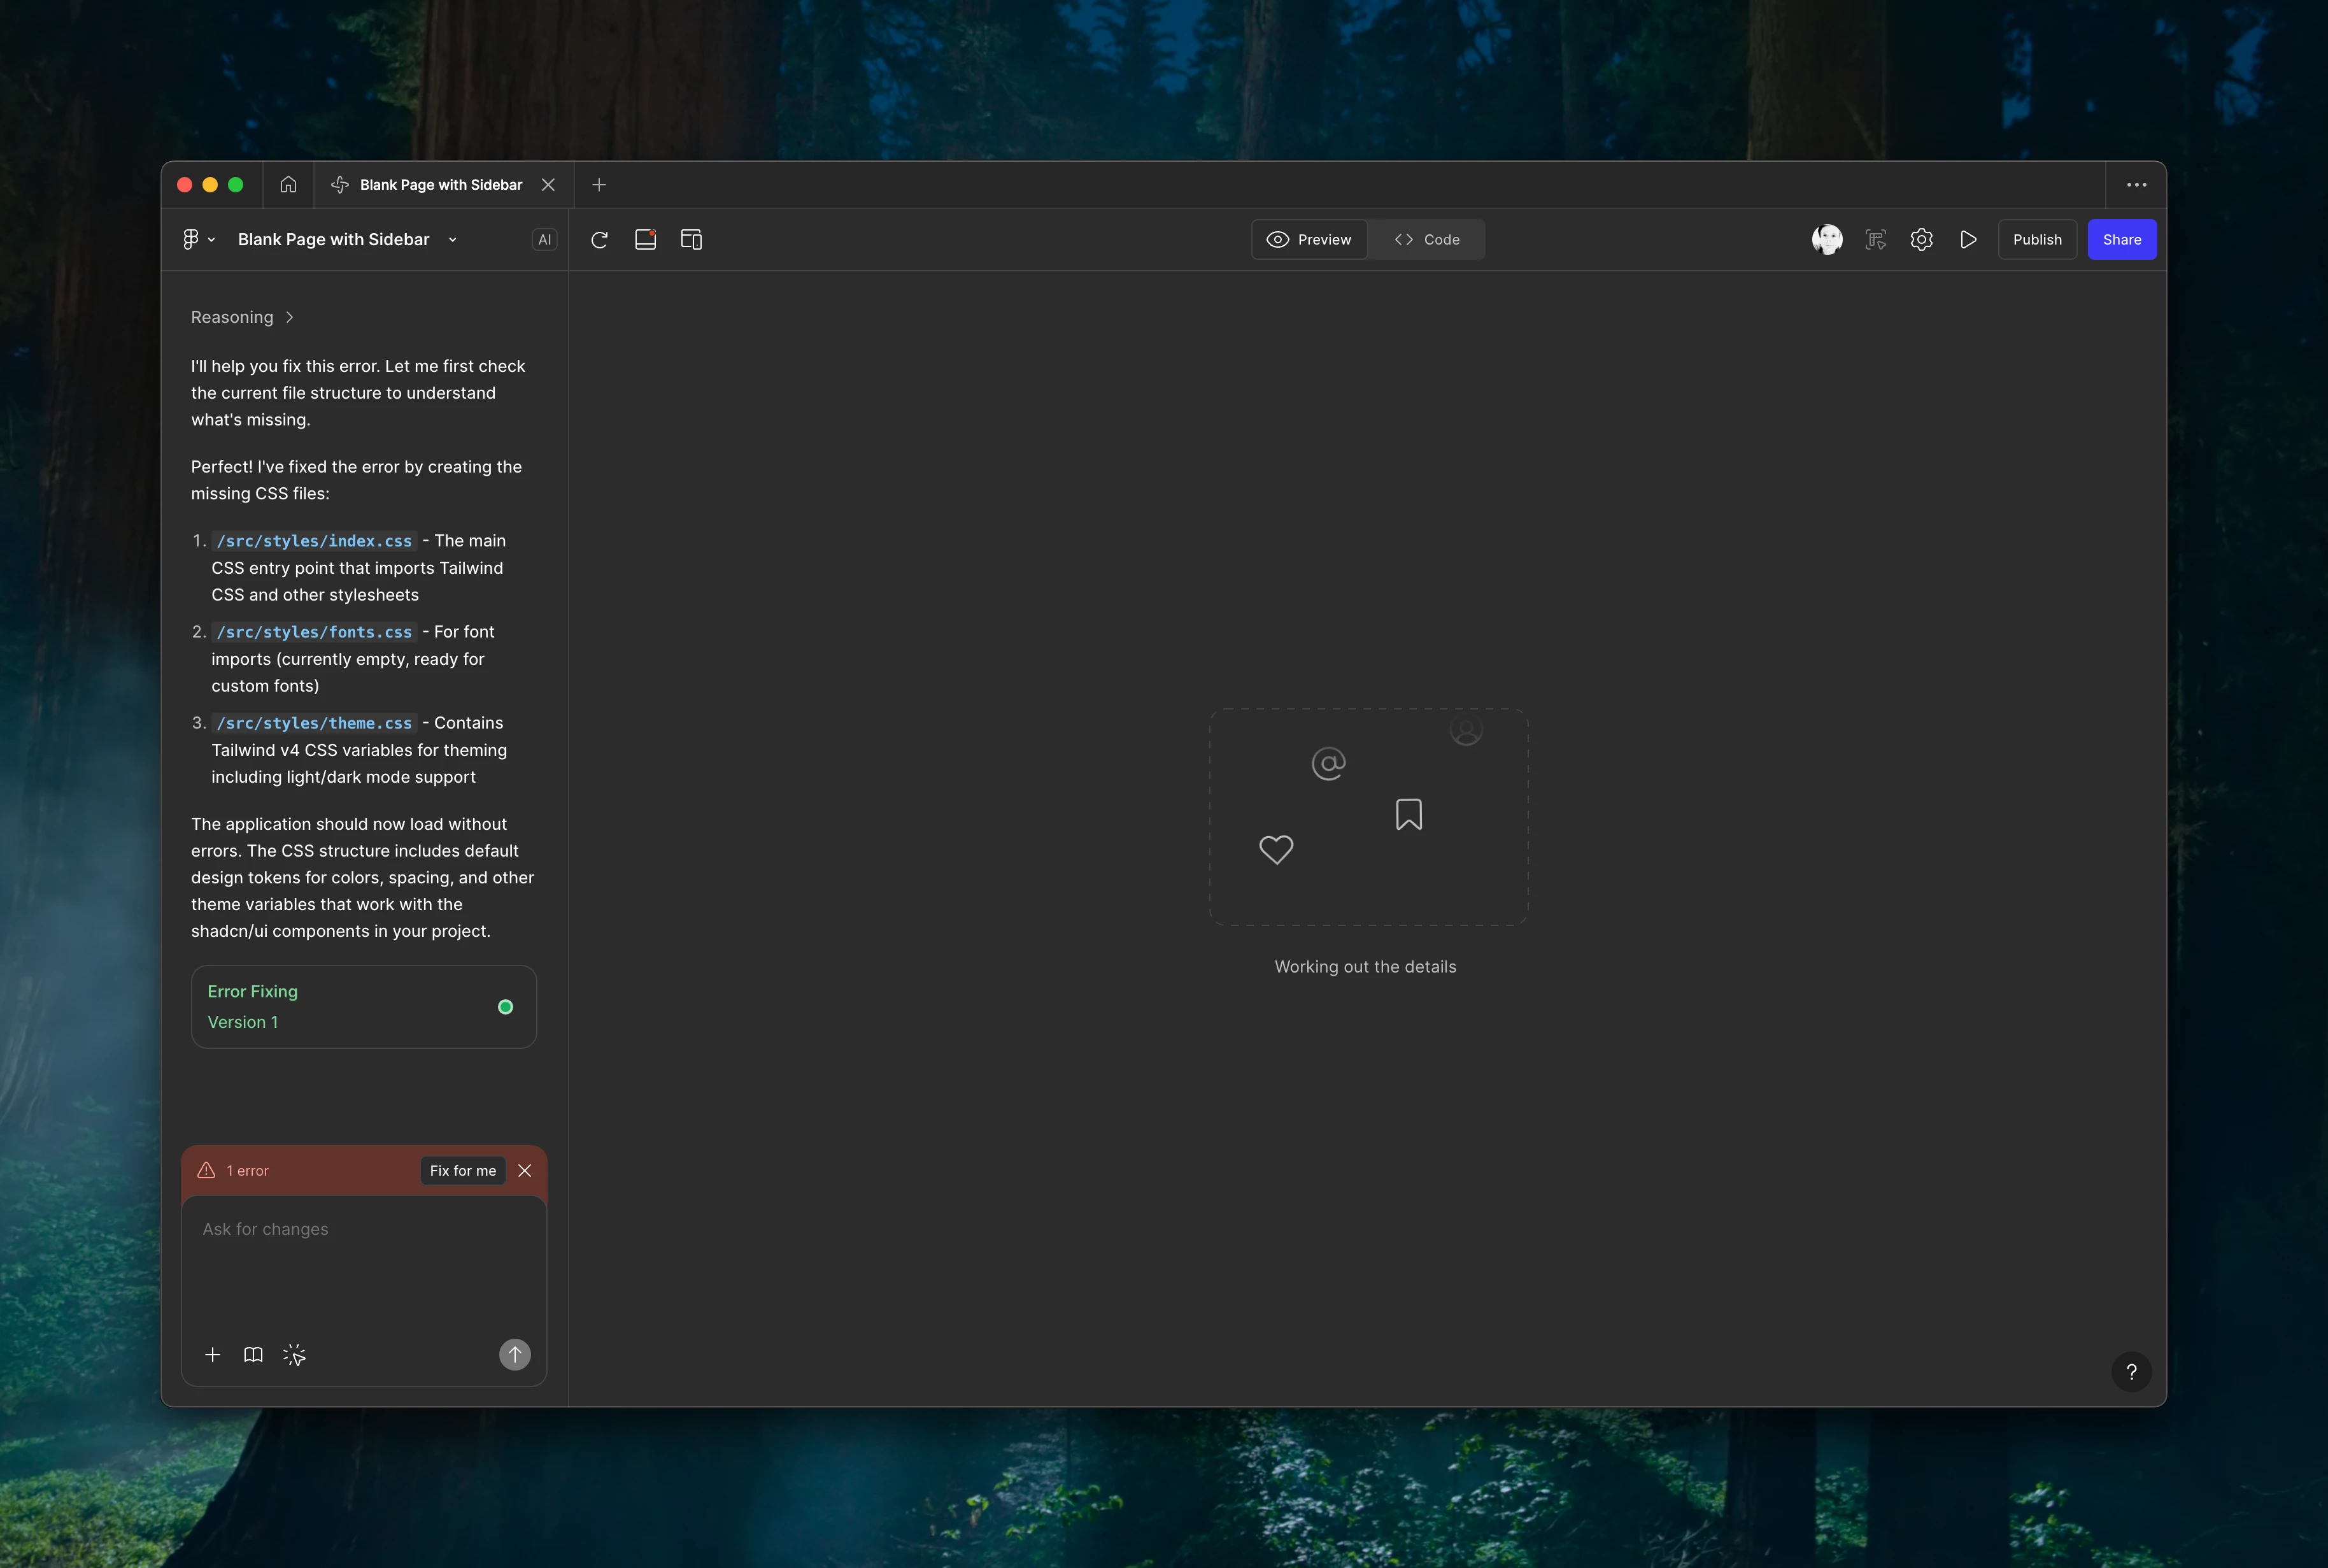Click the Fix for me button
Image resolution: width=2328 pixels, height=1568 pixels.
click(462, 1171)
